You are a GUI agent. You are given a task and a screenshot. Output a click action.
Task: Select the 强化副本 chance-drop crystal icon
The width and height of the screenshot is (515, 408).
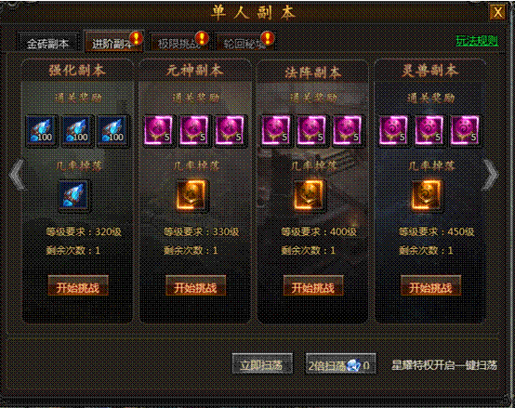point(73,195)
